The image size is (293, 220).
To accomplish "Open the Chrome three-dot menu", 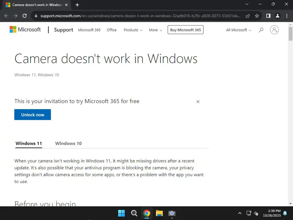I will tap(287, 16).
